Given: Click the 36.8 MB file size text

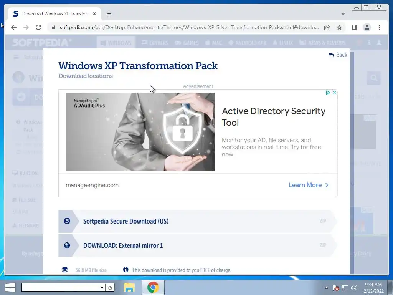Looking at the screenshot, I should (91, 270).
